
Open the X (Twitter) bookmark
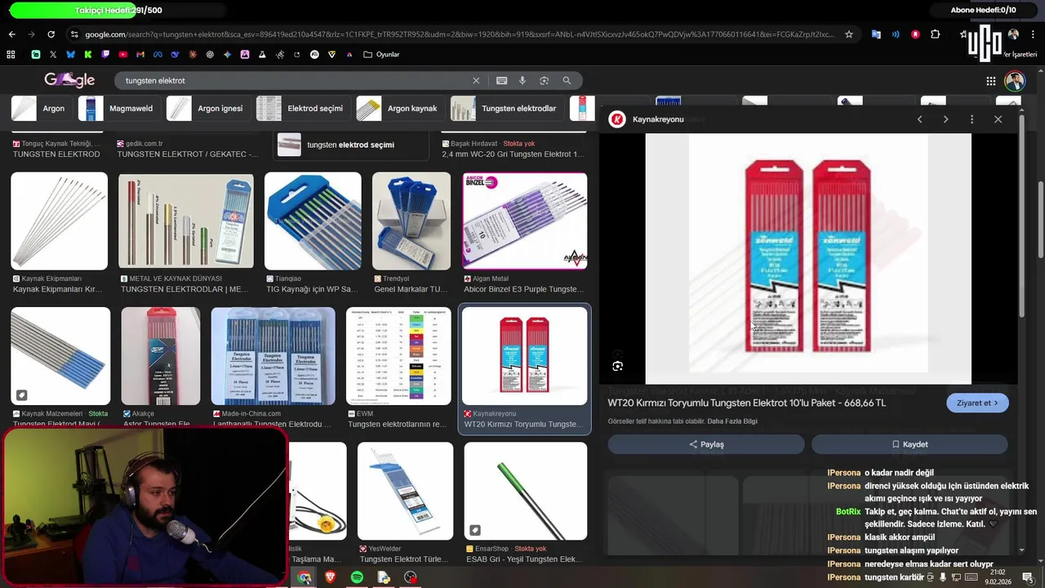(x=53, y=55)
